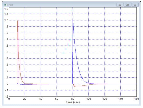Click the 120 x-axis tick label
Screen dimensions: 143x108
pos(105,99)
